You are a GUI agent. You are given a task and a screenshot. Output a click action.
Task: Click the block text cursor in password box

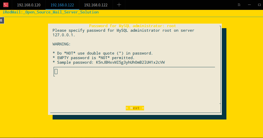(x=56, y=72)
